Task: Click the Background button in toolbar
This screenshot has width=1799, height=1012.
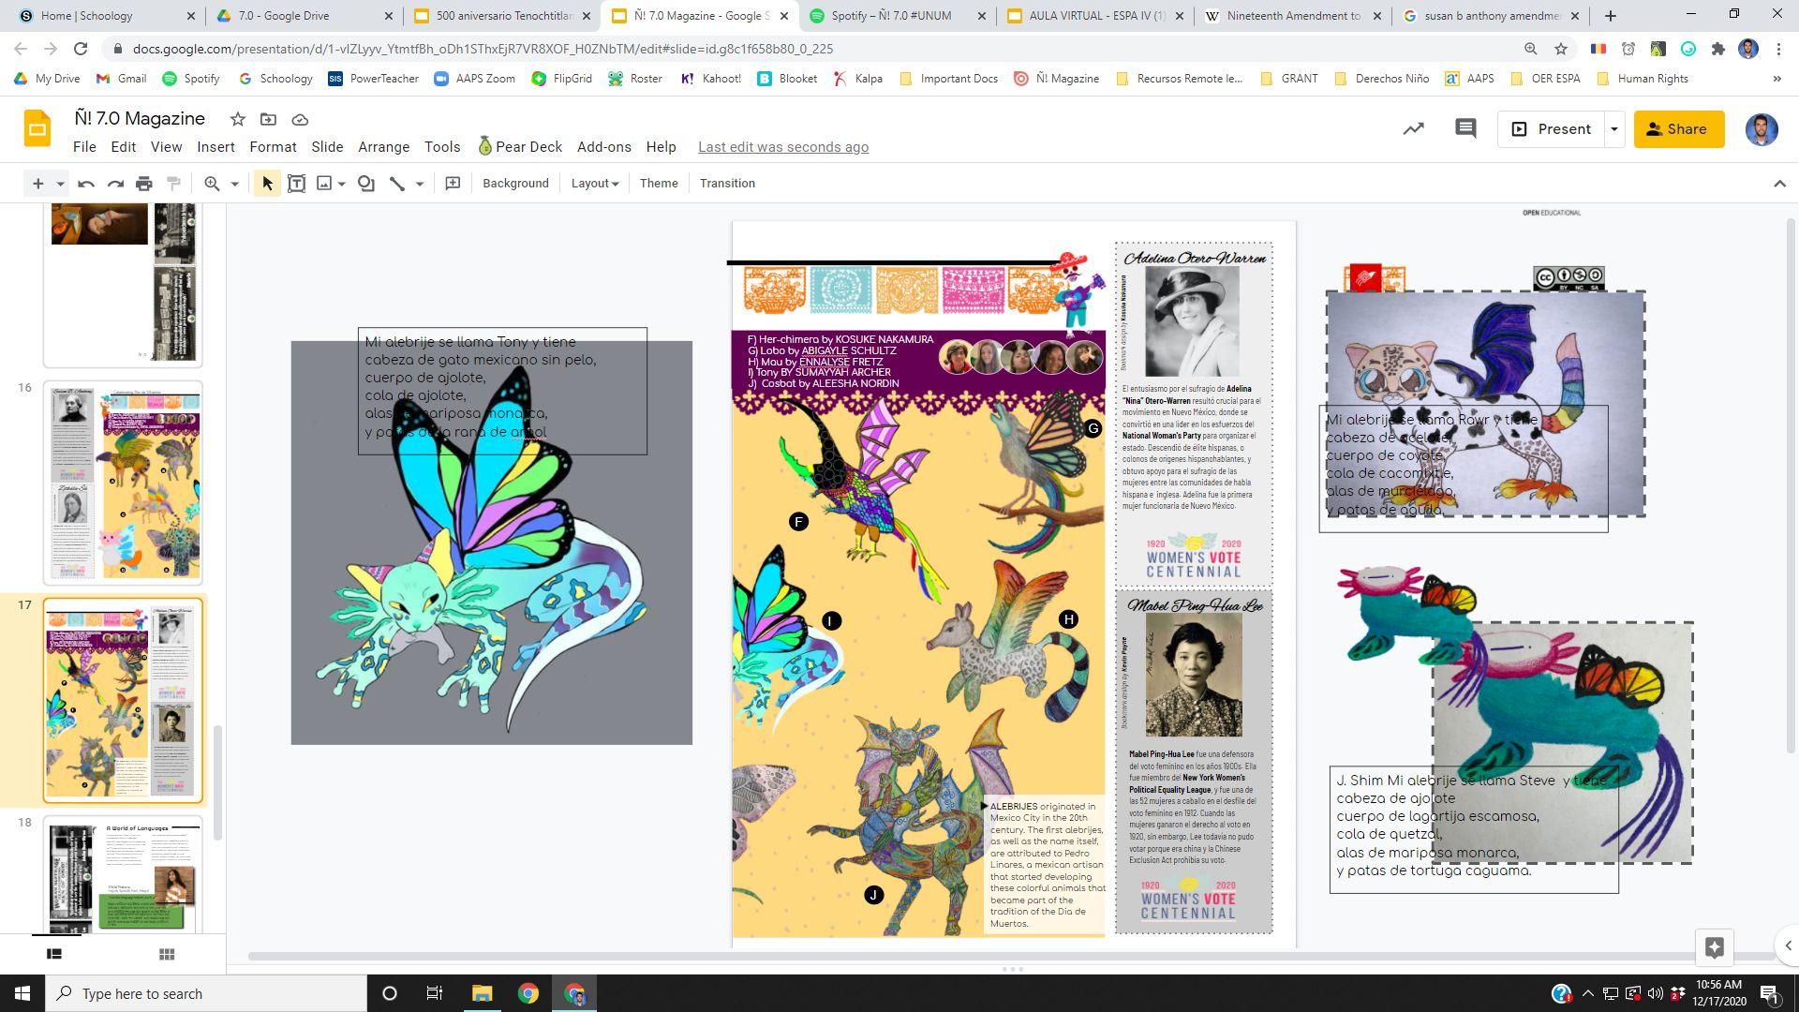Action: [x=515, y=184]
